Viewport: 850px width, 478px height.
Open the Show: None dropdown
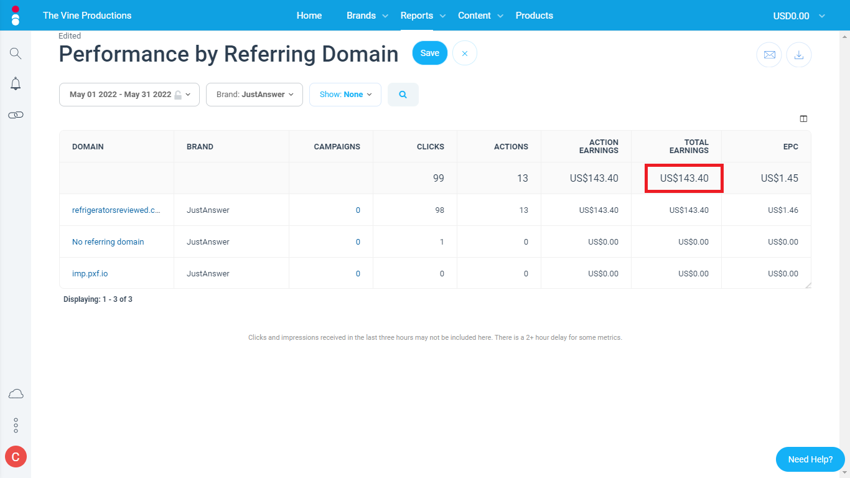[x=345, y=95]
